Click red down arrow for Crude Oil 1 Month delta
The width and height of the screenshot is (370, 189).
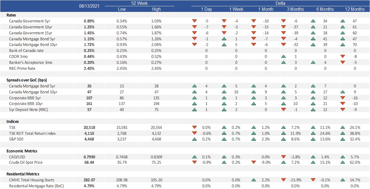254,162
